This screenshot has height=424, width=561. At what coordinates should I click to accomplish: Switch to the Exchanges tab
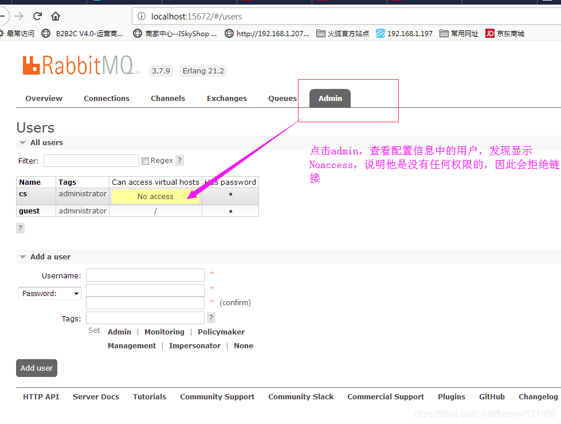coord(227,99)
